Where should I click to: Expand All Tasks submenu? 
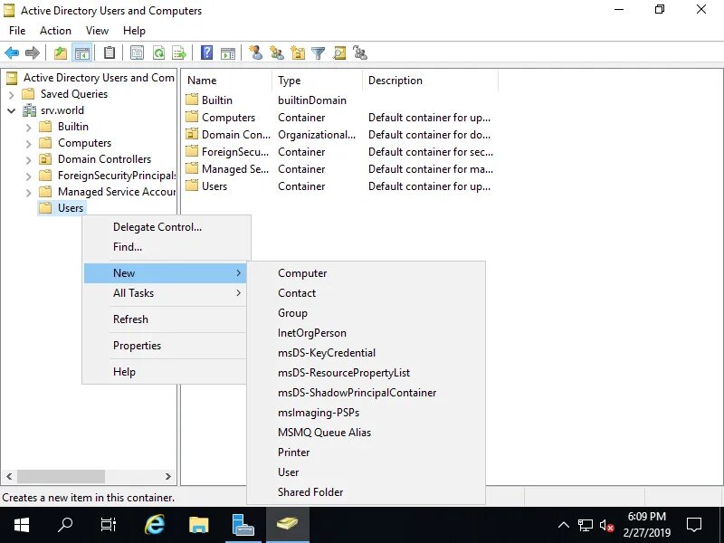[165, 292]
